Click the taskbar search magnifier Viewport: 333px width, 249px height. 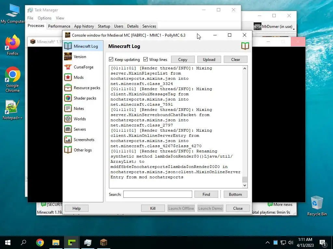(x=23, y=242)
